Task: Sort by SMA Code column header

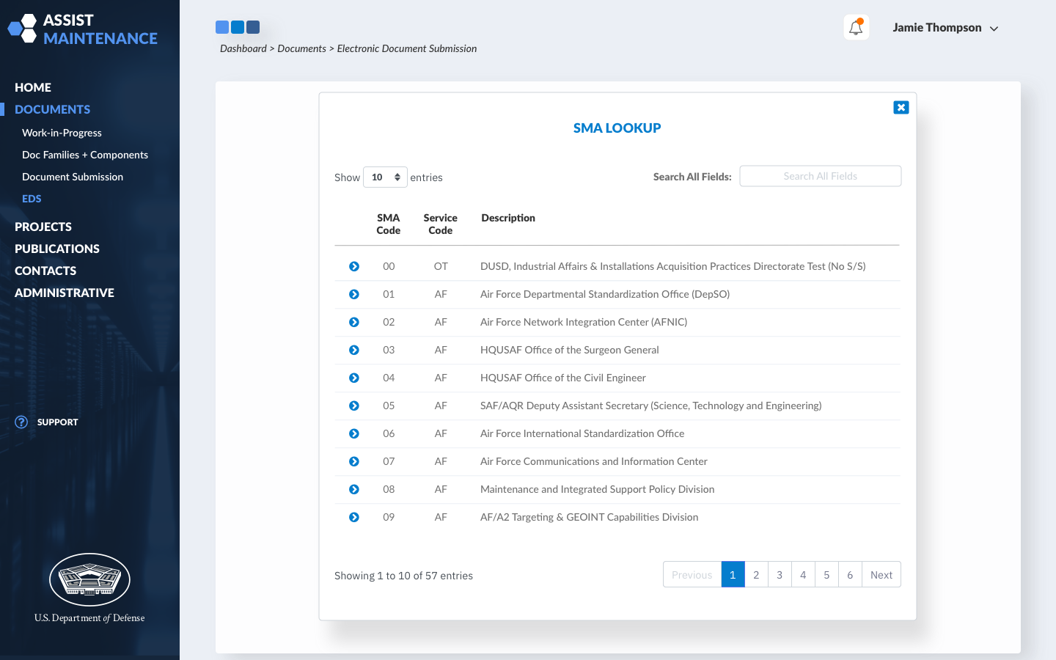Action: [389, 224]
